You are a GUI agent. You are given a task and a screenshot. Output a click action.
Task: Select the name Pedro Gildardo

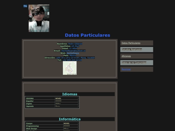(x=75, y=44)
